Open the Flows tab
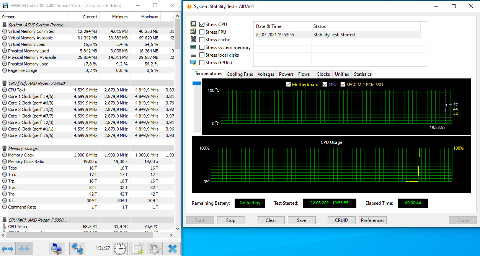480x256 pixels. (304, 74)
